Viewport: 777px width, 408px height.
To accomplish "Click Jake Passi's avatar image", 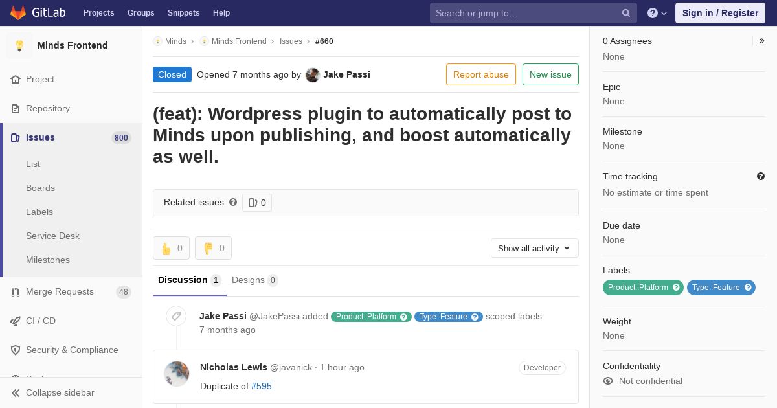I will click(x=313, y=74).
